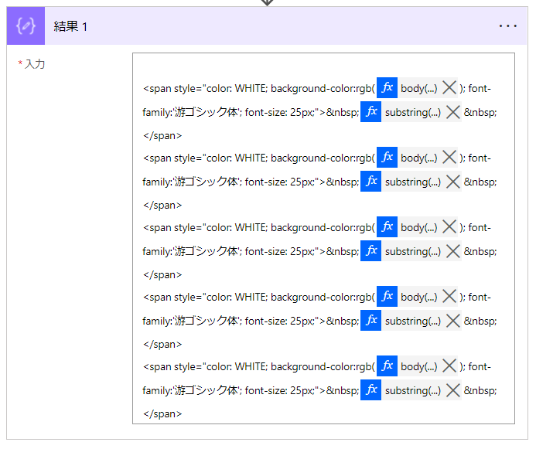Viewport: 536px width, 449px height.
Task: Remove the fourth body(...) token
Action: click(x=449, y=297)
